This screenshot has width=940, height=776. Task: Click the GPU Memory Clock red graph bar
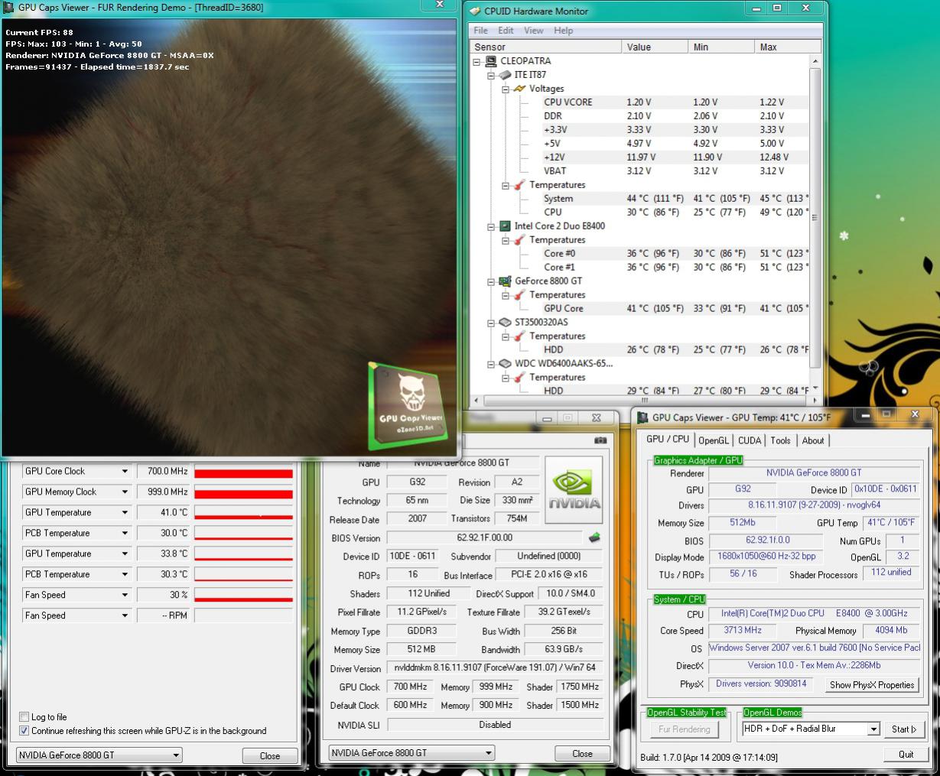click(x=243, y=494)
